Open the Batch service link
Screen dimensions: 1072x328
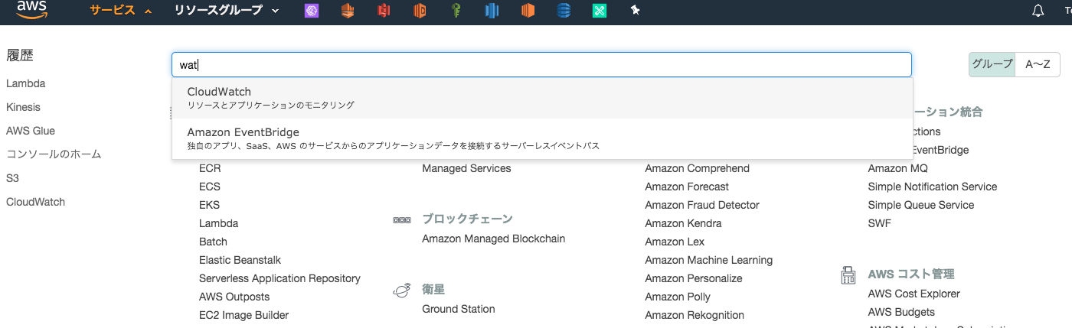point(213,242)
